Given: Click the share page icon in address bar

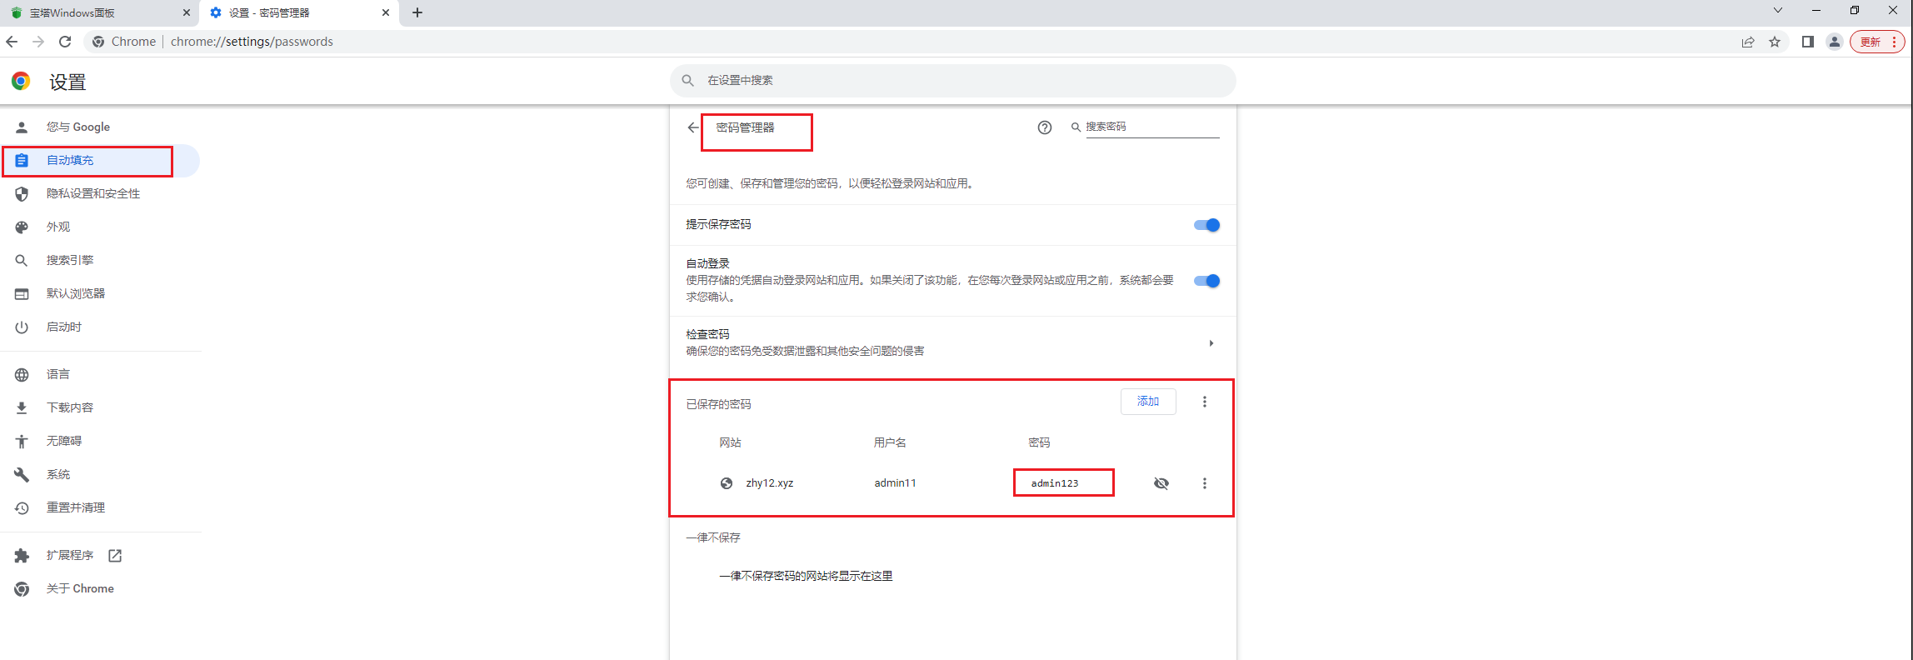Looking at the screenshot, I should coord(1747,42).
